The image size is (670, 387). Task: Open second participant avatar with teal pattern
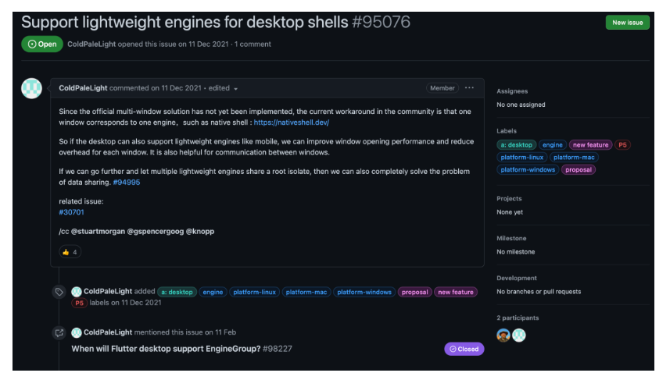pos(519,335)
